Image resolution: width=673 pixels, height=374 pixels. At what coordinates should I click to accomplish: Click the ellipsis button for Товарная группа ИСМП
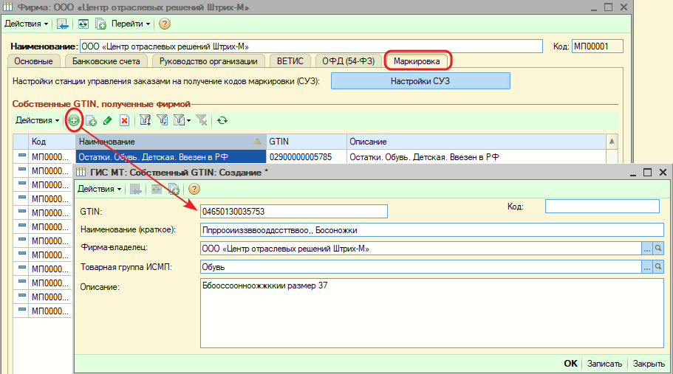[647, 267]
